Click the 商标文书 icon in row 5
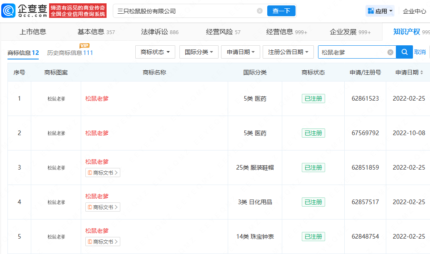 [x=102, y=242]
